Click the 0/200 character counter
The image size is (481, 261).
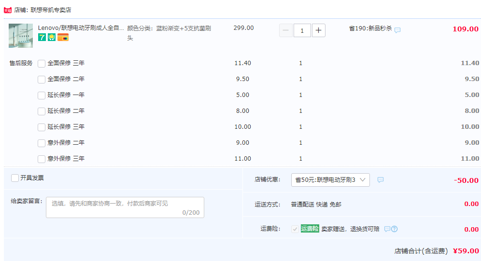pyautogui.click(x=191, y=213)
